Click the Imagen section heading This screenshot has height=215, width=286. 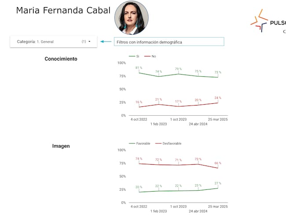[61, 146]
